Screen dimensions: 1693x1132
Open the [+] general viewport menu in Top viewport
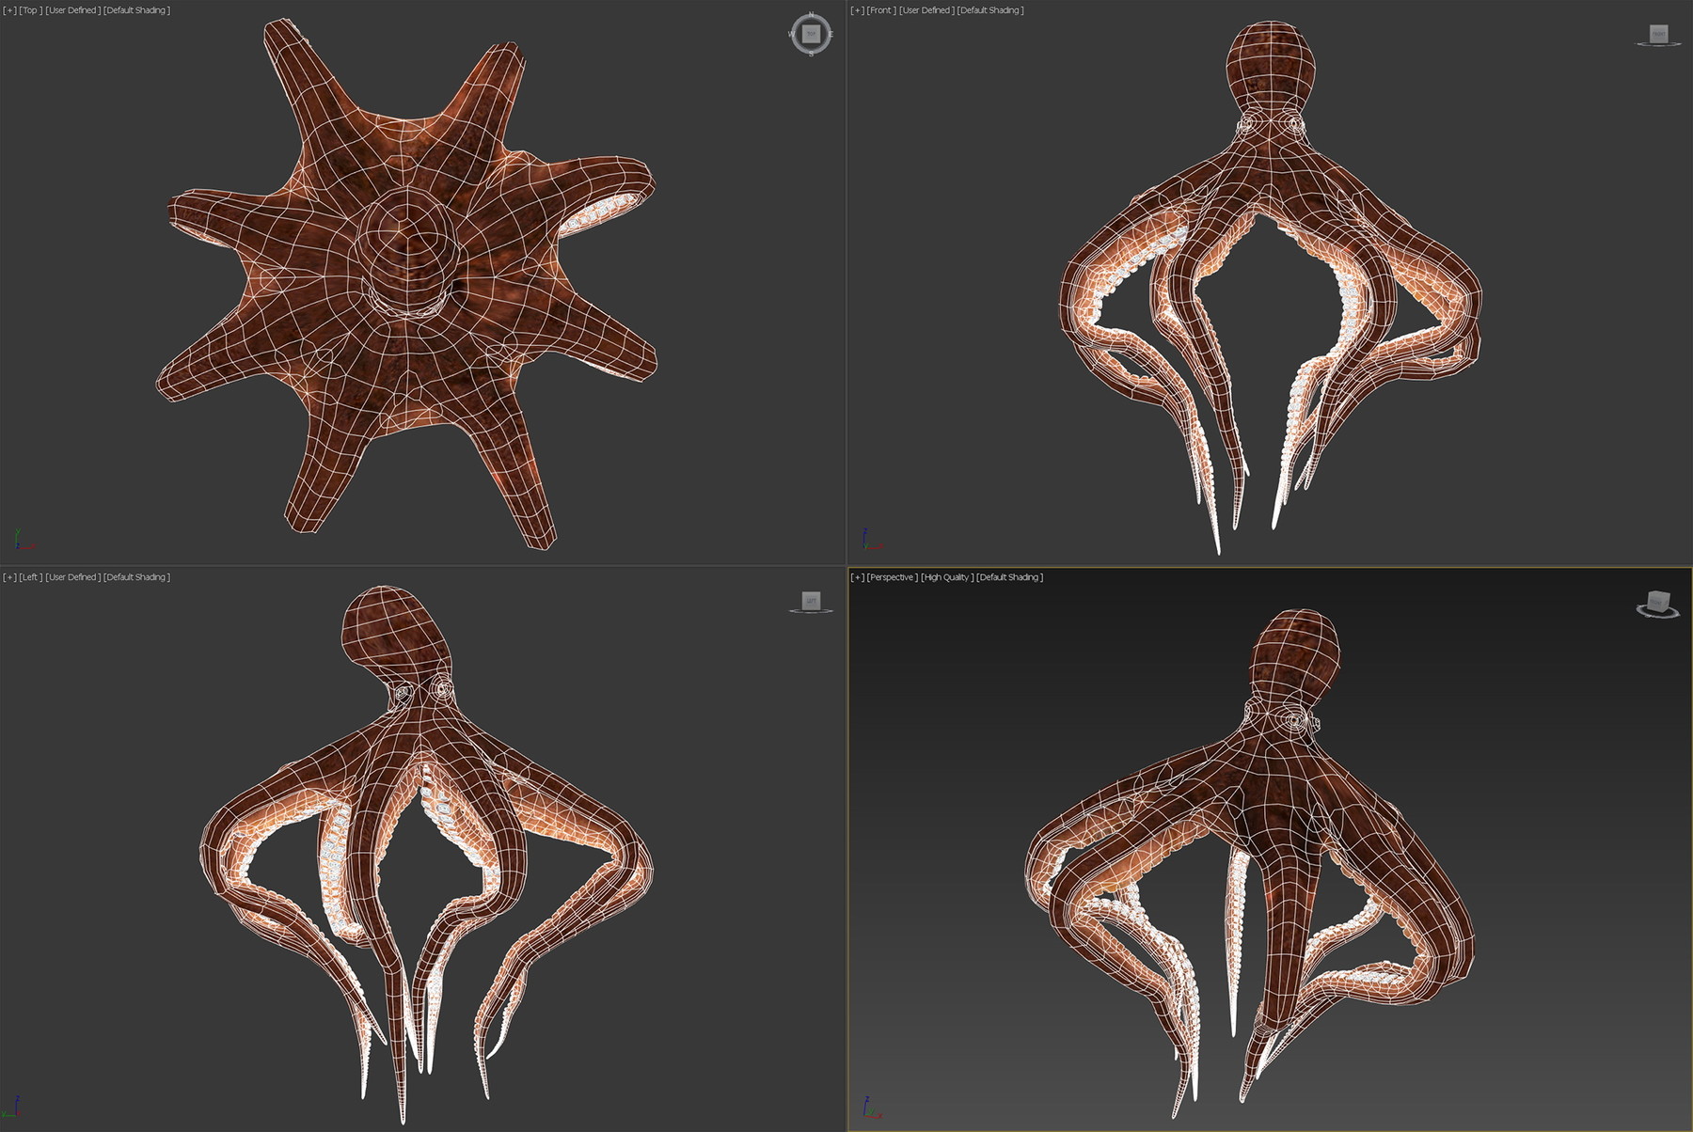coord(8,9)
